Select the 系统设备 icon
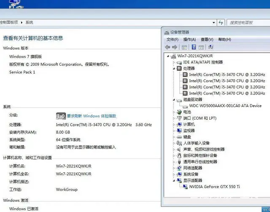 (179, 174)
